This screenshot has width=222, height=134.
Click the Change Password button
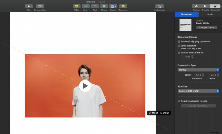coord(198,106)
